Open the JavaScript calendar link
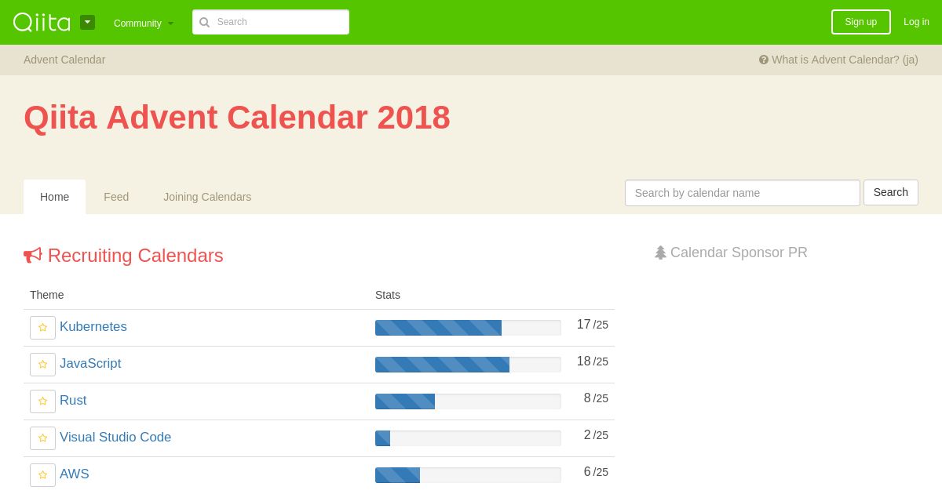The width and height of the screenshot is (942, 494). [x=90, y=364]
